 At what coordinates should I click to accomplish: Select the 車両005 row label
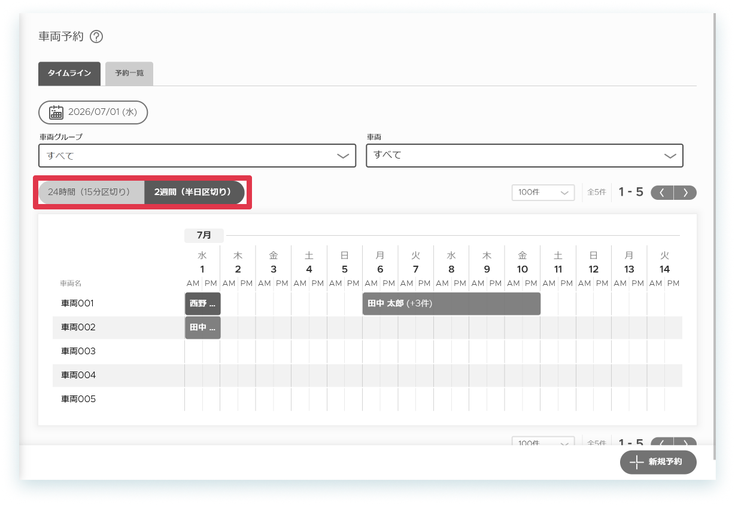point(78,399)
